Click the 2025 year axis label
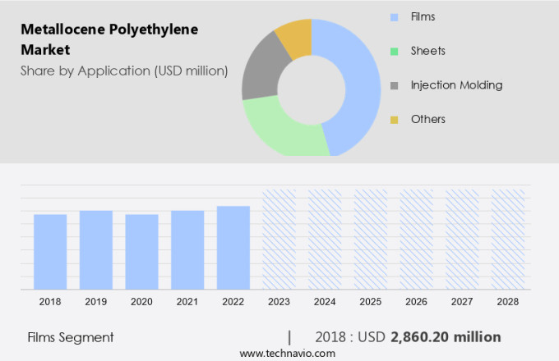 pyautogui.click(x=370, y=302)
